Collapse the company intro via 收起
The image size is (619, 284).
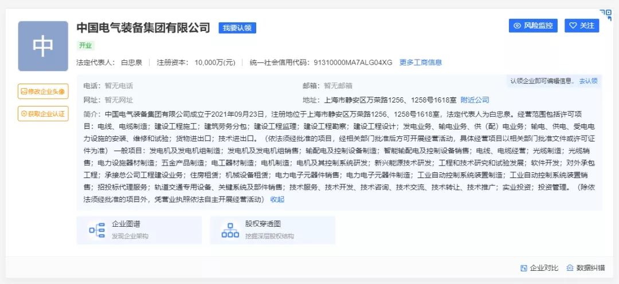pyautogui.click(x=277, y=199)
